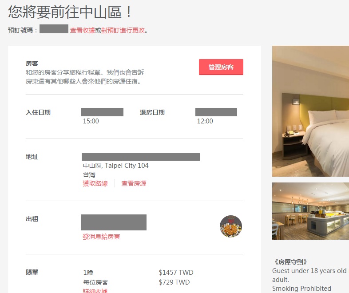Click the 查看房源 listing link

point(134,183)
